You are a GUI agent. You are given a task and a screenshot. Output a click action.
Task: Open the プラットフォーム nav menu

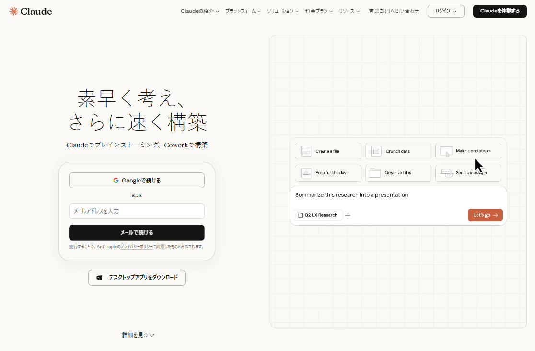pos(243,11)
